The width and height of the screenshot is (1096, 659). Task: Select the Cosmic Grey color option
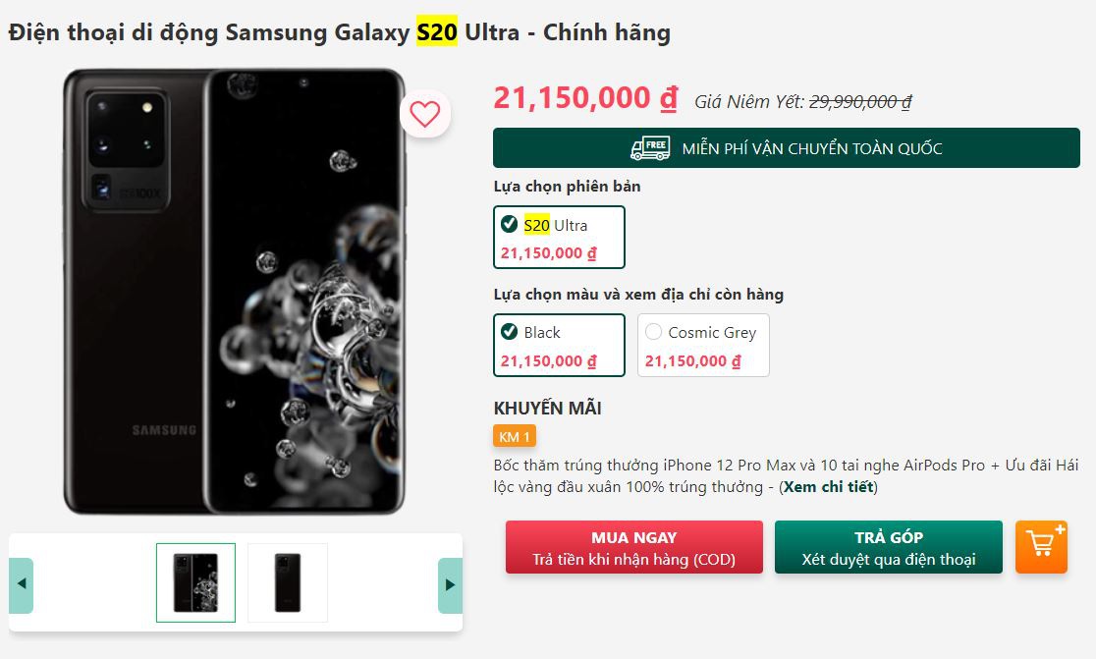(x=703, y=345)
